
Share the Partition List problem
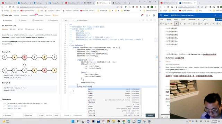pyautogui.click(x=40, y=29)
